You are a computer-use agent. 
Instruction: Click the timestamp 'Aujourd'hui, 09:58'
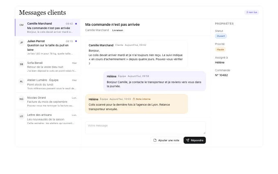pyautogui.click(x=138, y=76)
